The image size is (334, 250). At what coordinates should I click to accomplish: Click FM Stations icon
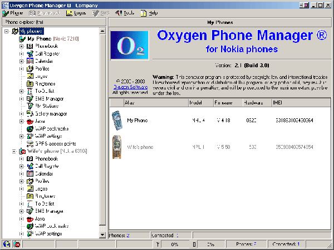point(30,106)
